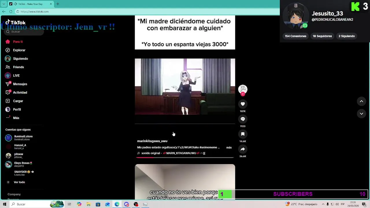Share the video with the arrow icon
The image size is (370, 208).
point(243,149)
